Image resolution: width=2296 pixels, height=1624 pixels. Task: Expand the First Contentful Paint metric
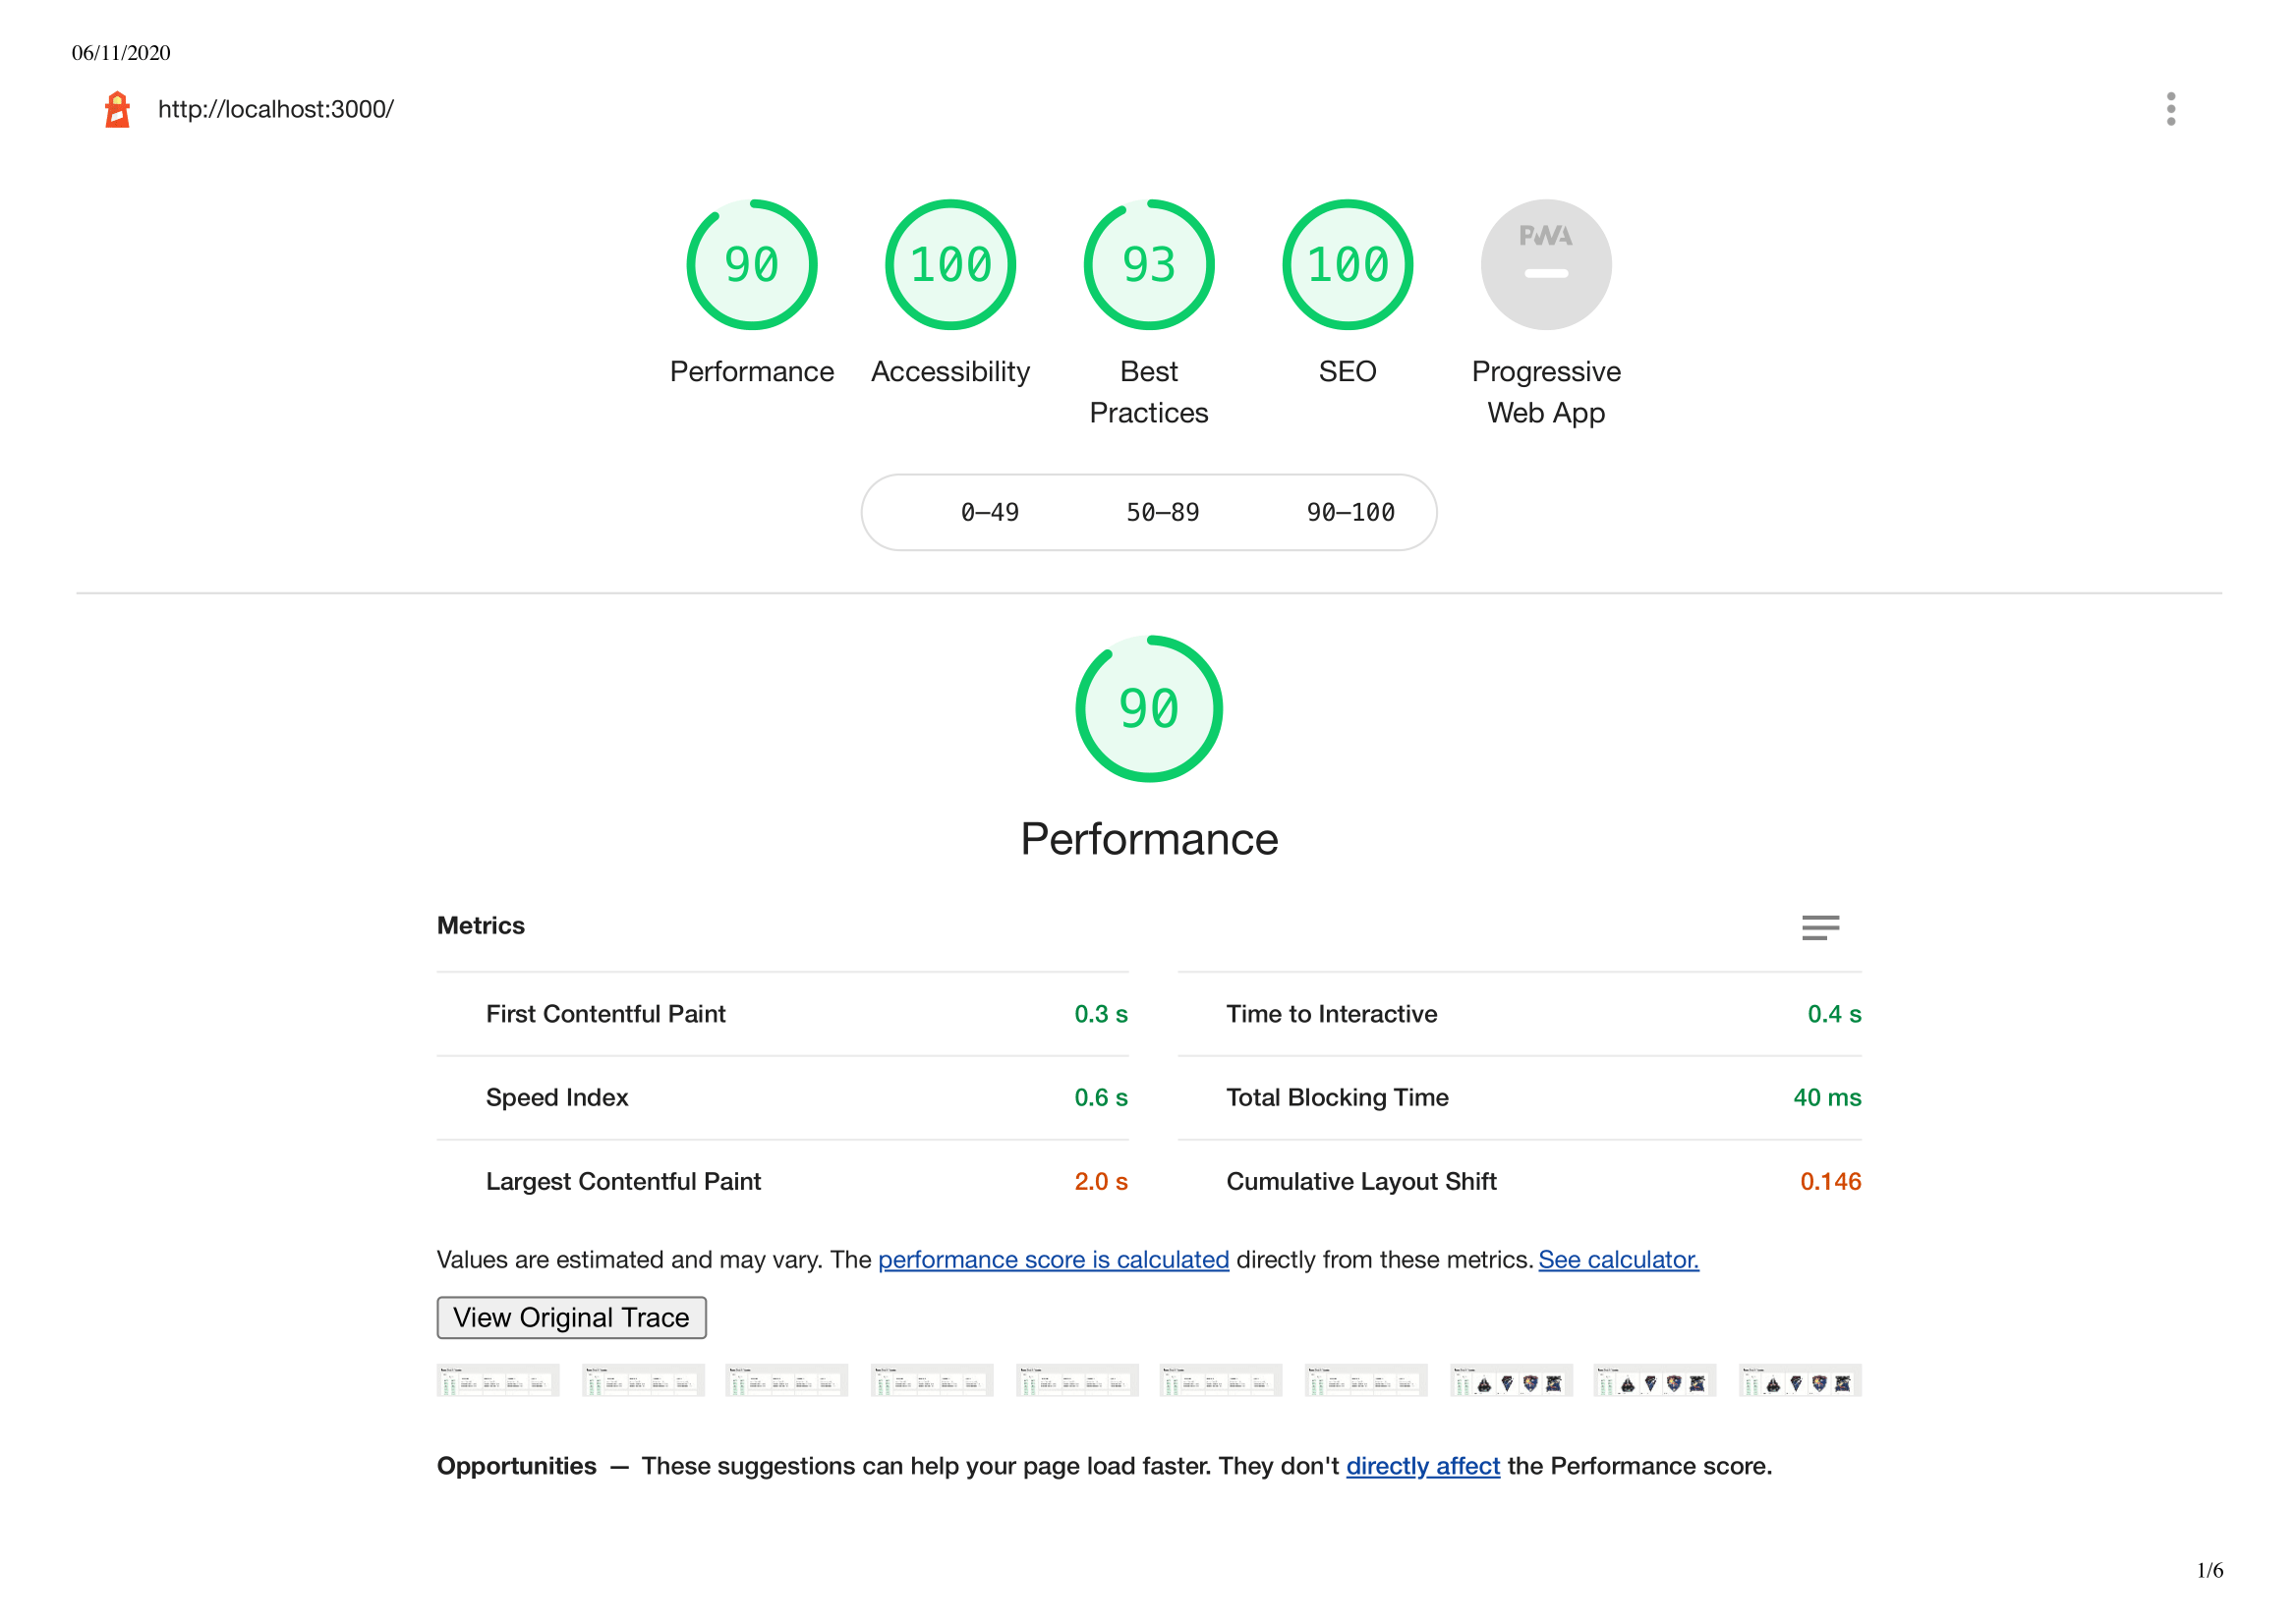(605, 1014)
